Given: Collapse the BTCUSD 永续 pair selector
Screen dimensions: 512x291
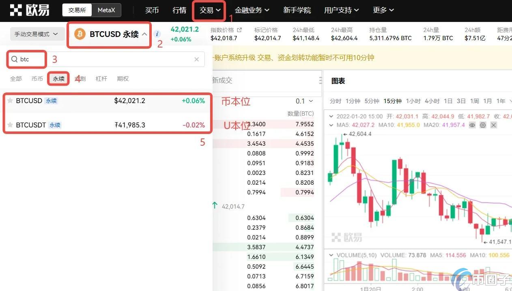Looking at the screenshot, I should [144, 34].
